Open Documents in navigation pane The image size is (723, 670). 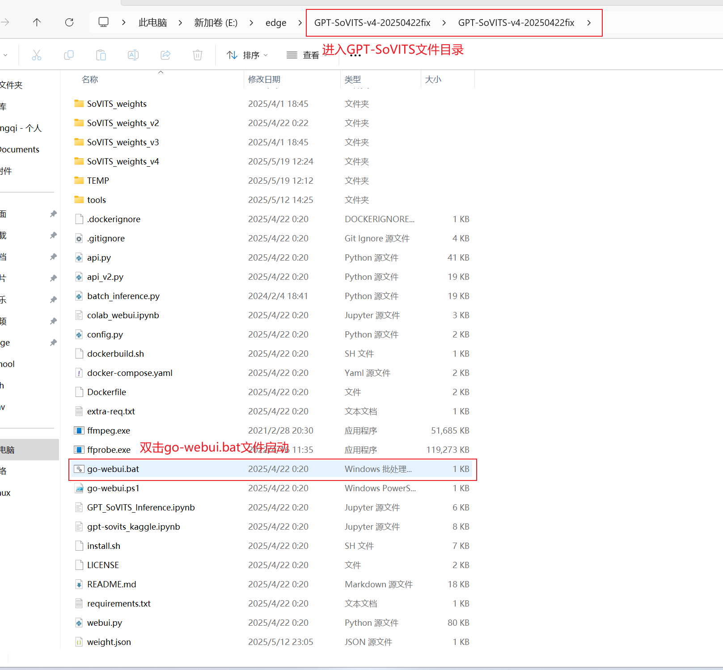20,149
